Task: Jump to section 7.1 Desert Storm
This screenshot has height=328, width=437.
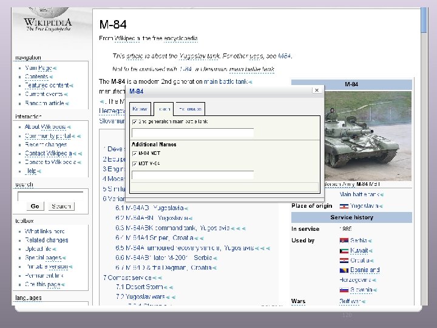Action: [140, 287]
